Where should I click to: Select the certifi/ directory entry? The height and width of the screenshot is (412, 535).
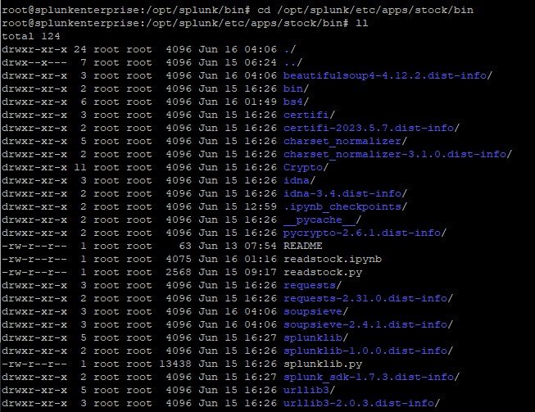[309, 115]
